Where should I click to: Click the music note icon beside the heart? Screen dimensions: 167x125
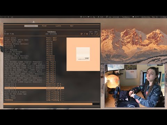pyautogui.click(x=97, y=34)
